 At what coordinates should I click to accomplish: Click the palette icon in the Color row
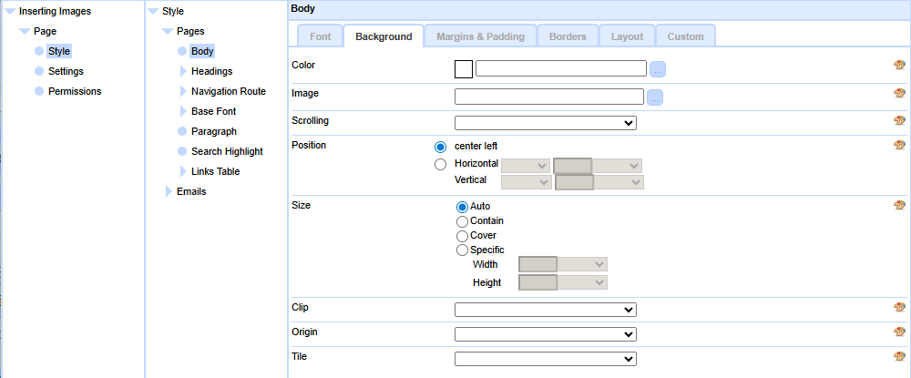tap(899, 66)
